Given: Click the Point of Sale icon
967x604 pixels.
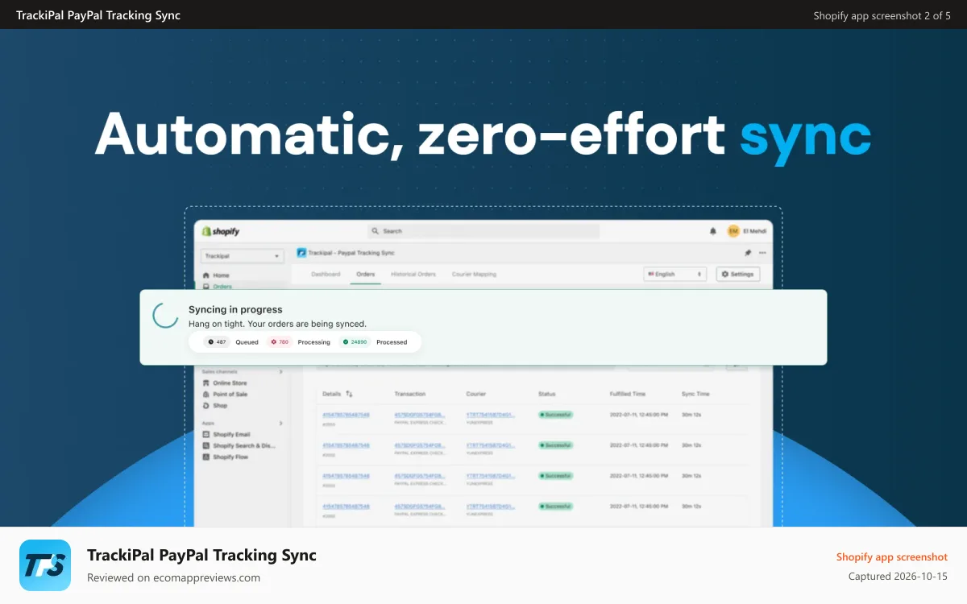Looking at the screenshot, I should (206, 395).
